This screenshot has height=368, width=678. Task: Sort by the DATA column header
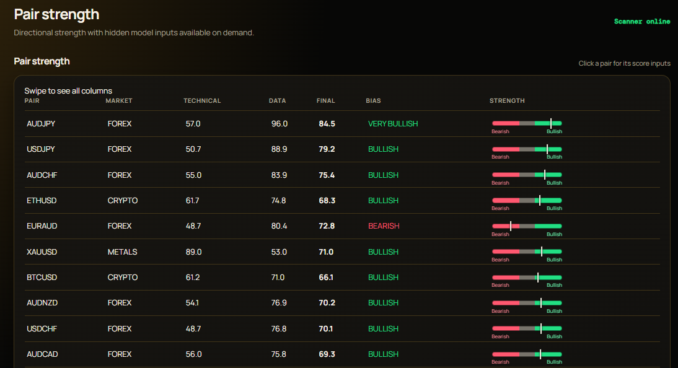(277, 101)
